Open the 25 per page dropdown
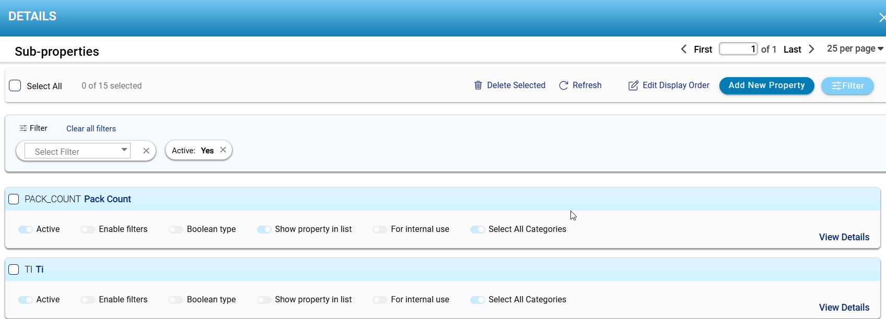 point(855,48)
